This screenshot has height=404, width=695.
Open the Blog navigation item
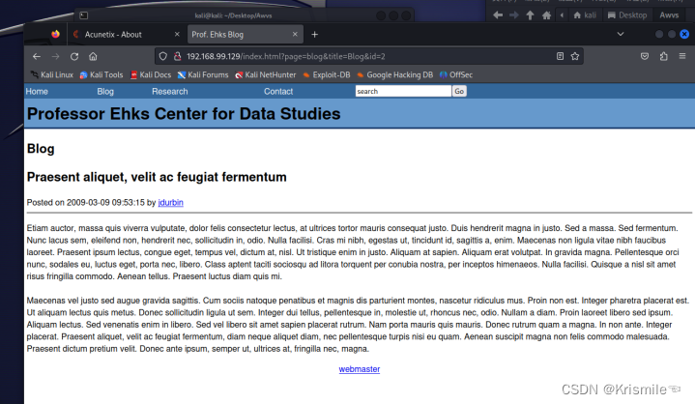pos(105,91)
